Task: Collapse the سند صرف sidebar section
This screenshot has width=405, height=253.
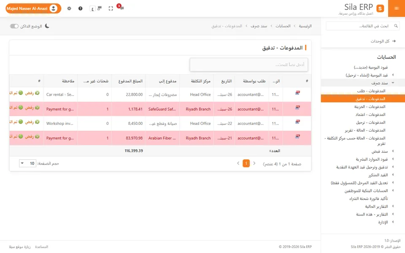Action: [x=393, y=83]
